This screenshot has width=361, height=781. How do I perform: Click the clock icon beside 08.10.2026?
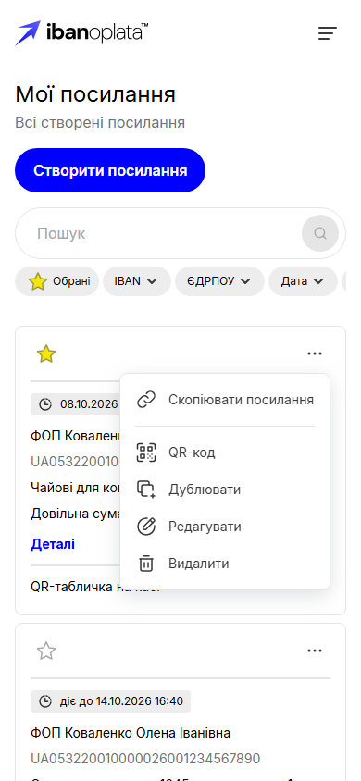coord(45,404)
